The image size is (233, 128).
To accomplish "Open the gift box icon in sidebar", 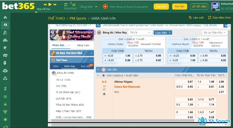I will click(x=5, y=112).
